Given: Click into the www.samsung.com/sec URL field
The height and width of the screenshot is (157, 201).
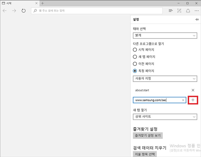Looking at the screenshot, I should pos(159,100).
